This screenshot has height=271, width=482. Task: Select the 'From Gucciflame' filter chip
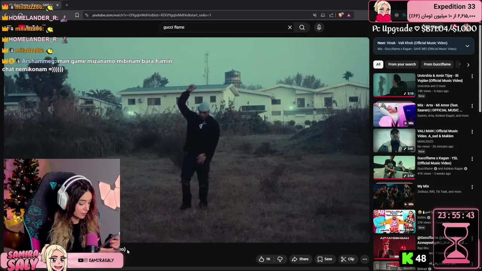[x=437, y=64]
